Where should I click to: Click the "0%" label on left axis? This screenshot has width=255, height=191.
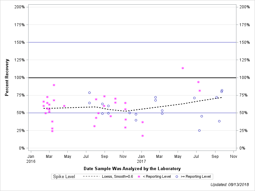coord(22,148)
